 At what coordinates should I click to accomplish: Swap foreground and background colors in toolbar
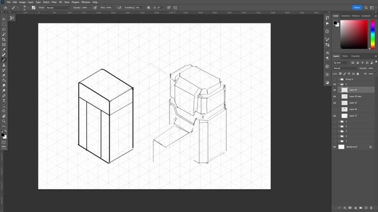click(x=5, y=131)
